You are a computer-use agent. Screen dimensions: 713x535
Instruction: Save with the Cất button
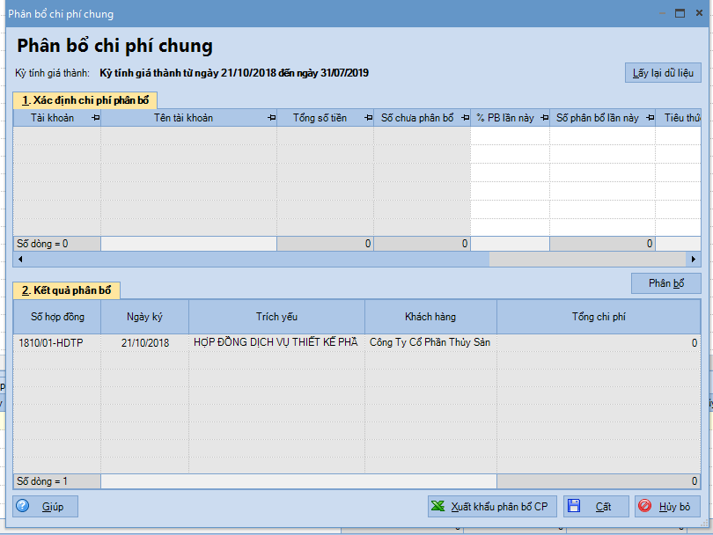tap(596, 506)
